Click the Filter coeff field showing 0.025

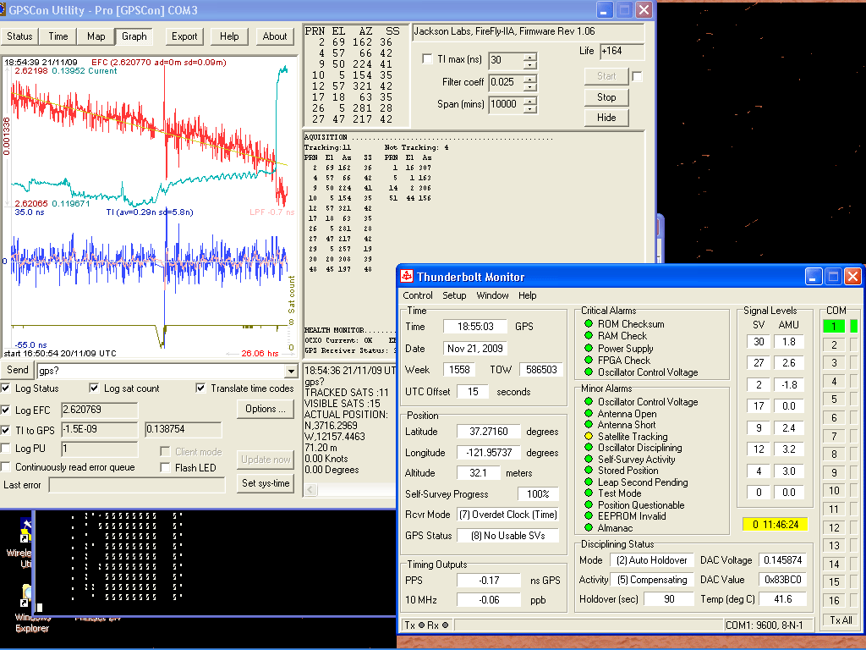point(506,82)
